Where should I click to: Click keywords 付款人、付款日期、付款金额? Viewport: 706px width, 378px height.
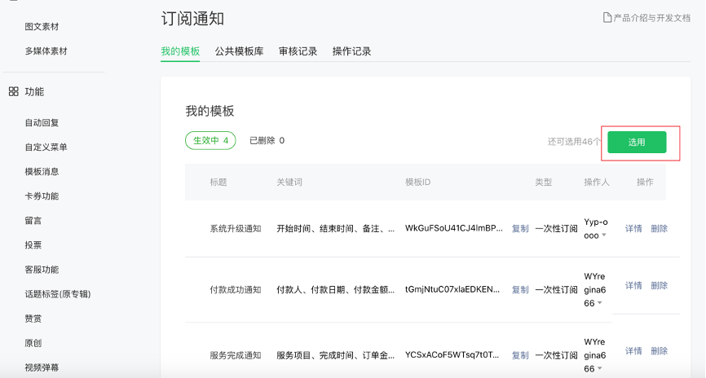click(335, 290)
